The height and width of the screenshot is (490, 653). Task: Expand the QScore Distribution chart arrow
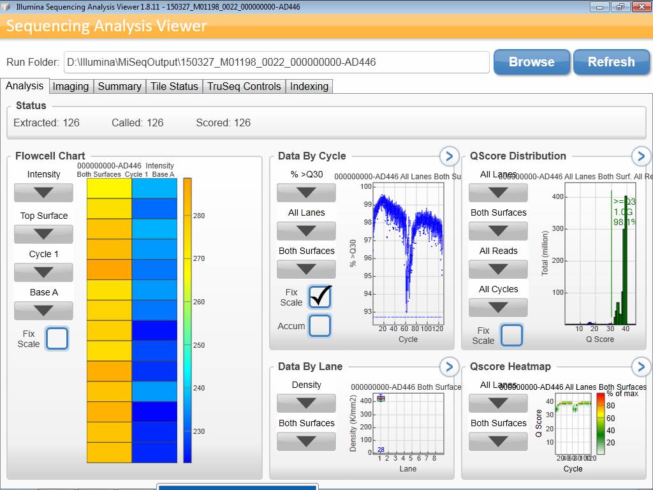640,156
